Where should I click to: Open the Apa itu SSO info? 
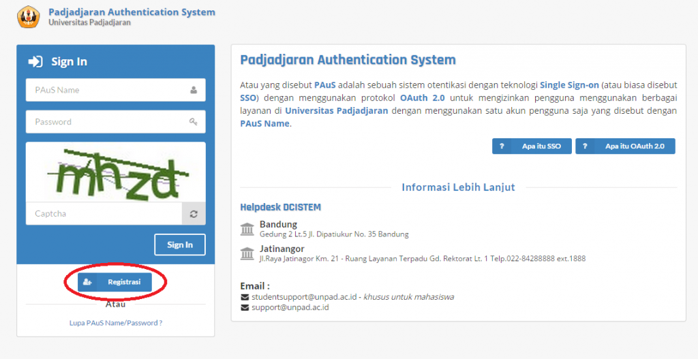tap(532, 146)
